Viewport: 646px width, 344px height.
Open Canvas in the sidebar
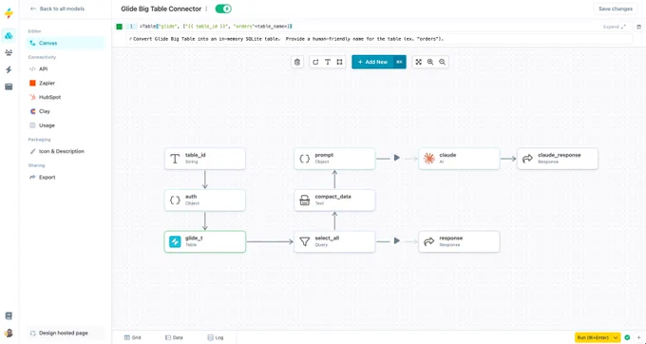66,43
